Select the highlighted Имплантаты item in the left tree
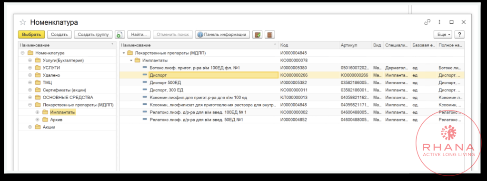 (x=63, y=112)
